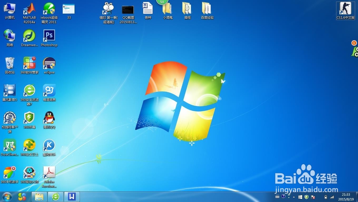The width and height of the screenshot is (358, 202).
Task: Select the 情妇 第一季 video shortcut
Action: (x=108, y=13)
